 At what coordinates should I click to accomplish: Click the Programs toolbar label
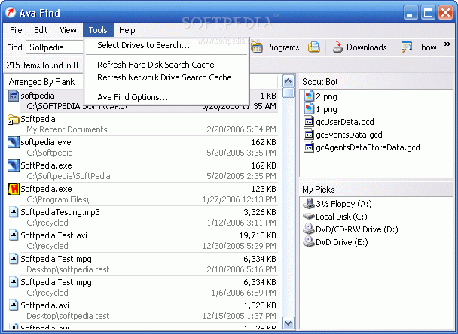[x=282, y=47]
